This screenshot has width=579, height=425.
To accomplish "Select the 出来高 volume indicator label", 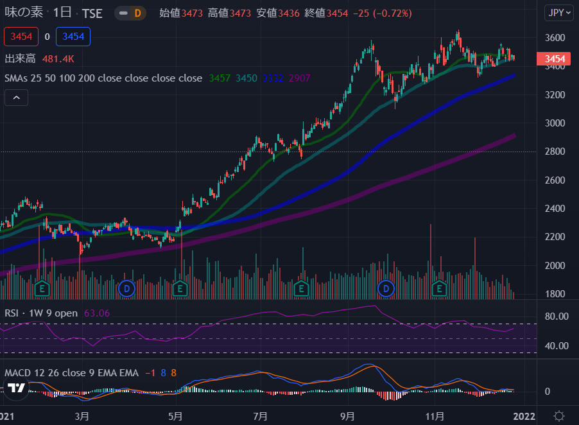I will tap(20, 58).
